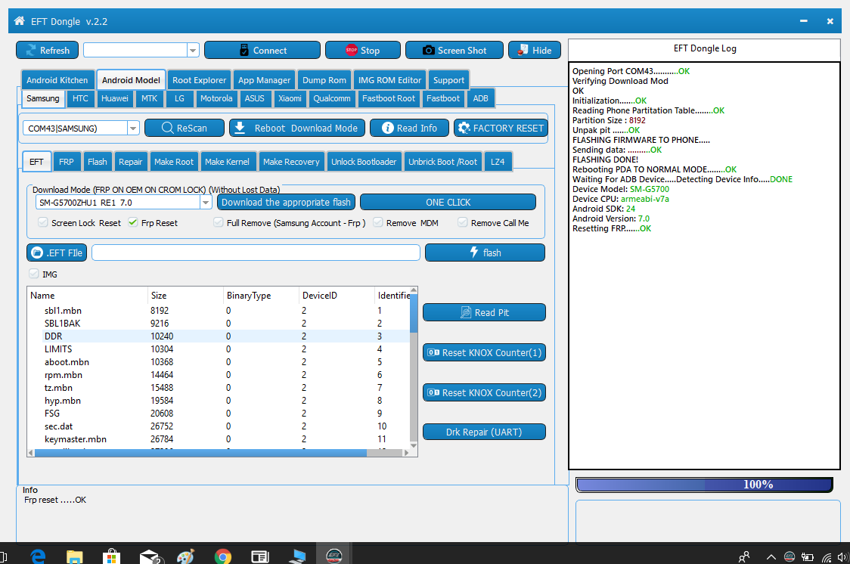Screen dimensions: 850x564
Task: Click the 100% progress bar
Action: [x=703, y=485]
